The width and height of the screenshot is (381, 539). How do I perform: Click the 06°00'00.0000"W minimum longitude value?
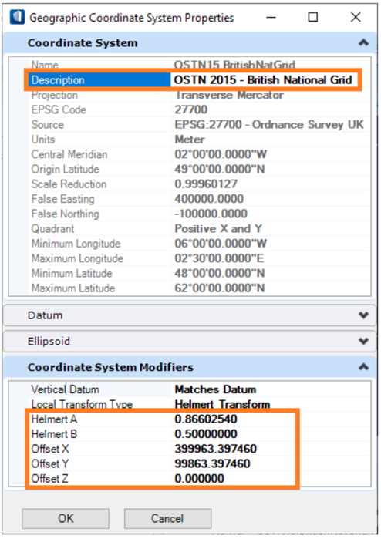(221, 244)
